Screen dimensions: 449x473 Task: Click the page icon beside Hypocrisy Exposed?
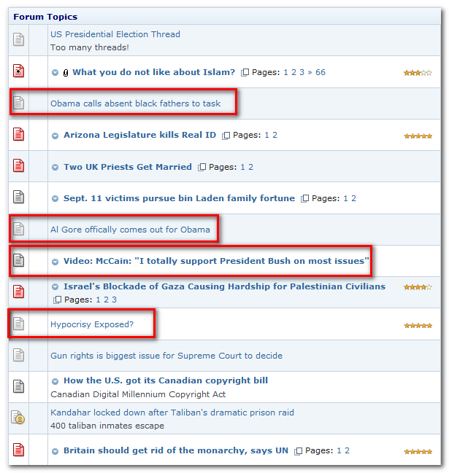pos(18,324)
